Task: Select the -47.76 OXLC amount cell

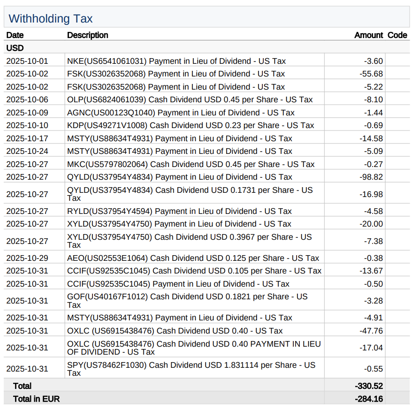Action: coord(371,331)
